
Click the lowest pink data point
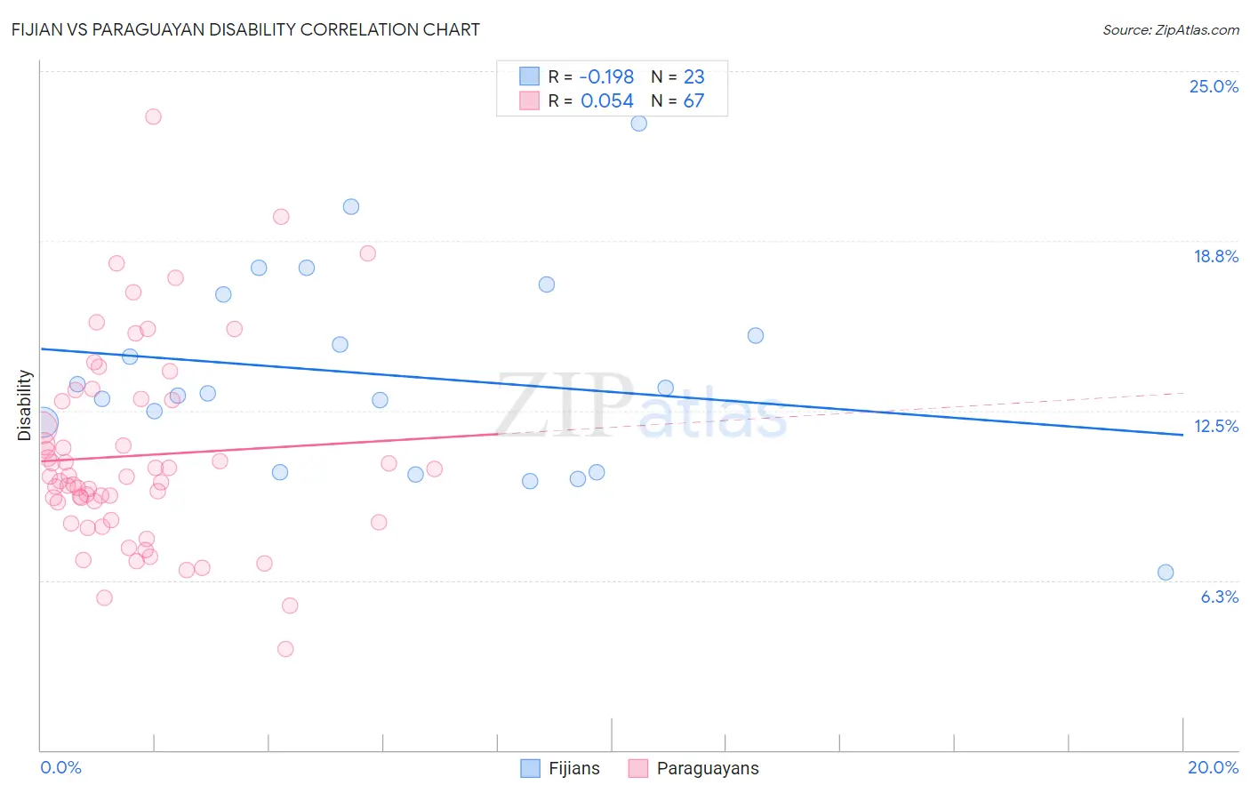point(285,649)
